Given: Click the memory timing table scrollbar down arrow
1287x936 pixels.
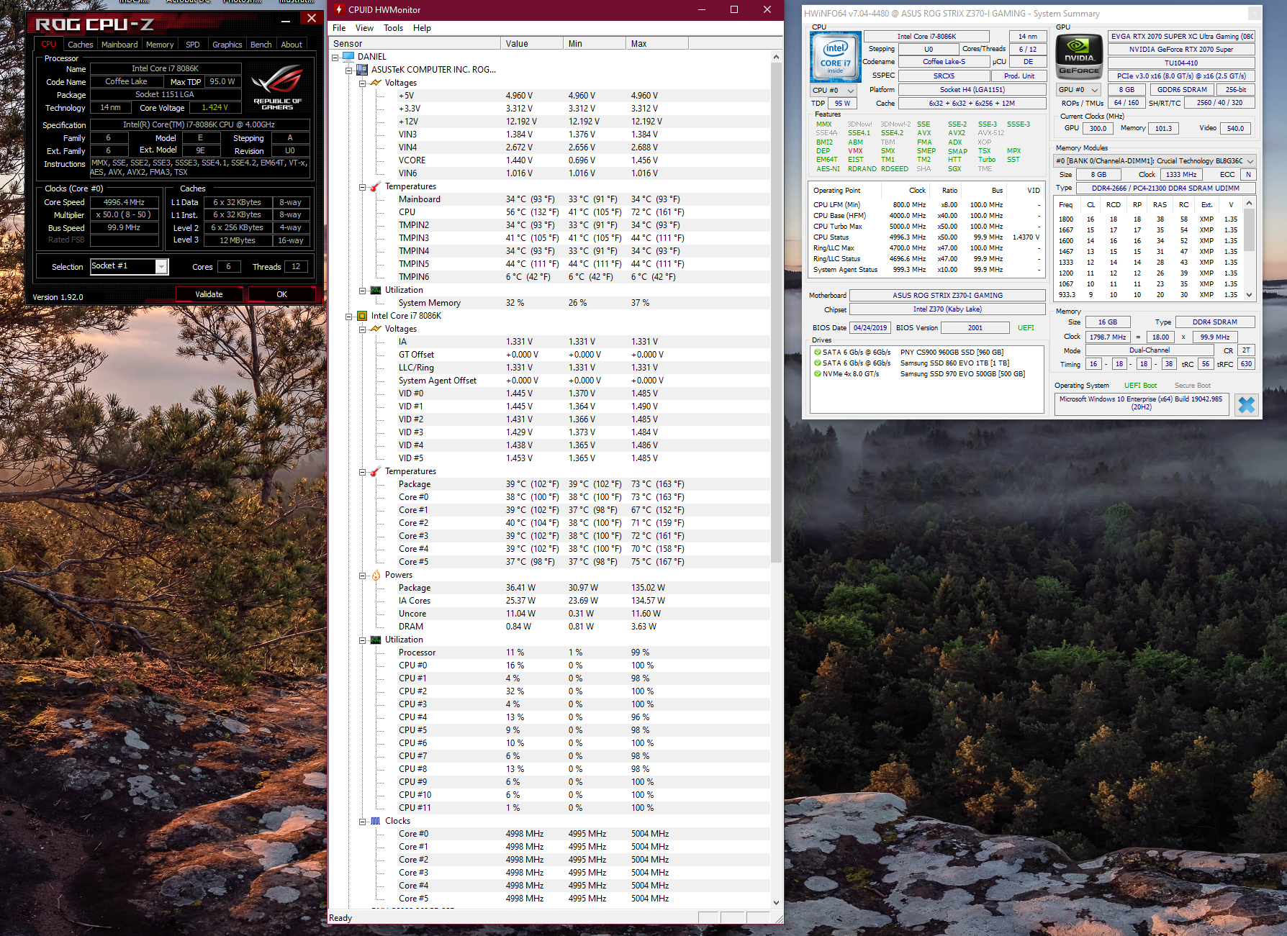Looking at the screenshot, I should (x=1250, y=295).
